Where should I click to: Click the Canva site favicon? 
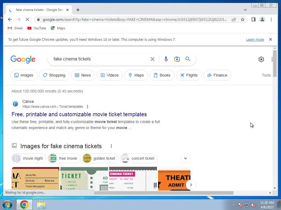tap(15, 104)
